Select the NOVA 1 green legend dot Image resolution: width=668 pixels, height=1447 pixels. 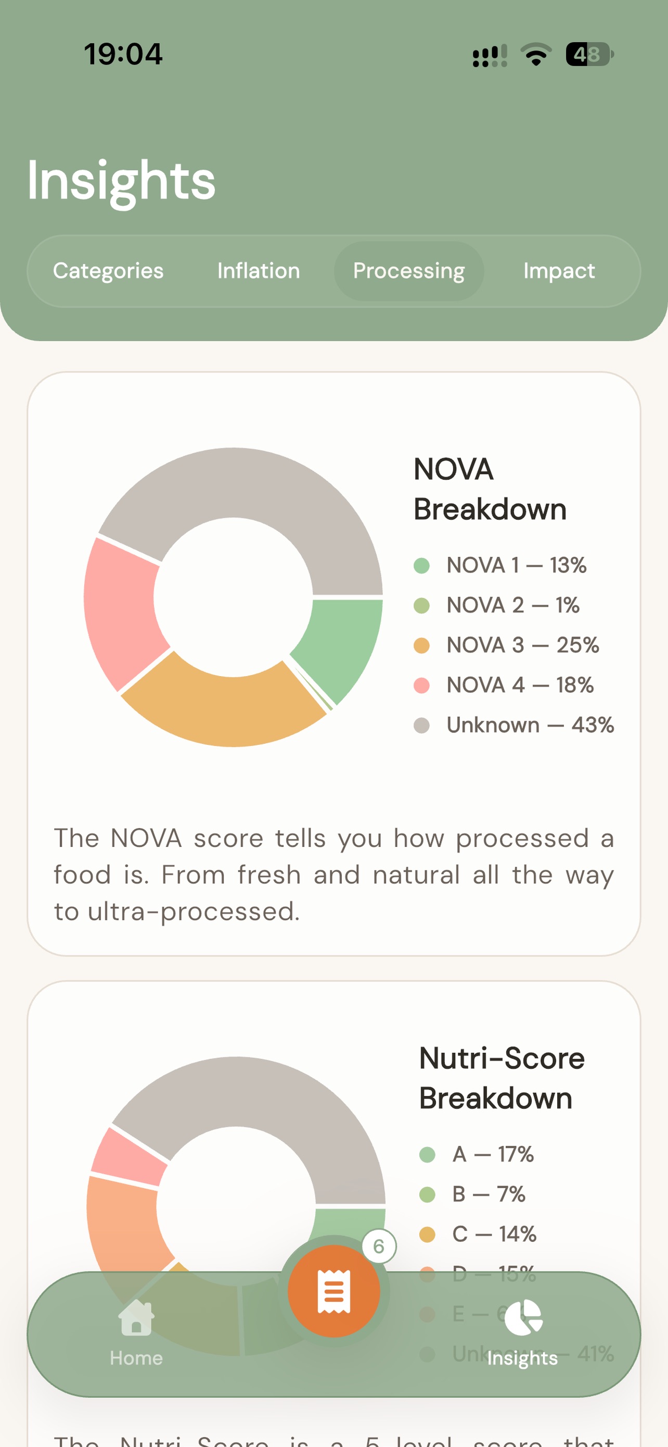[421, 565]
